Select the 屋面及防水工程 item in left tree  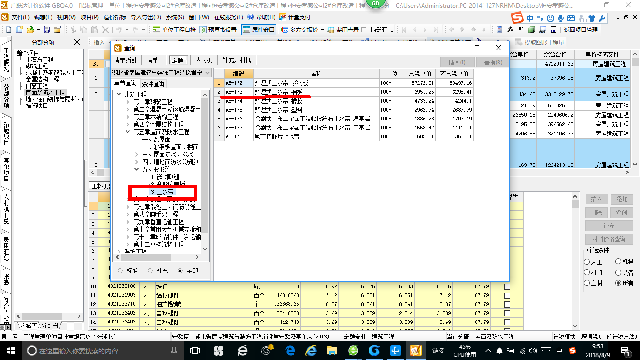pyautogui.click(x=45, y=92)
